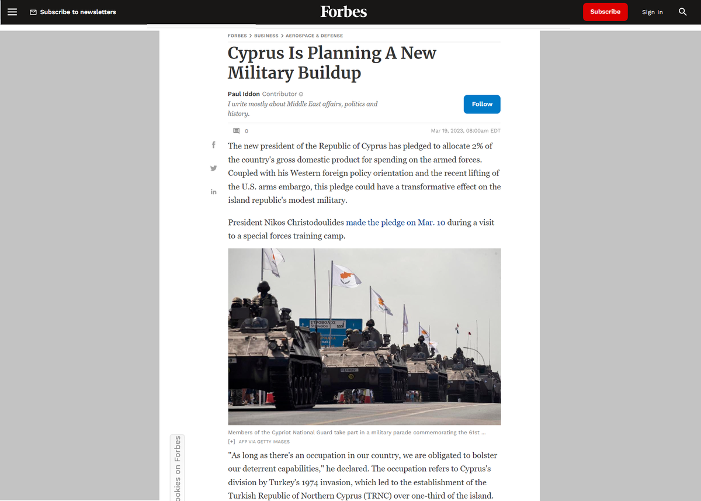Click the photo caption about Cypriot National Guard

357,433
